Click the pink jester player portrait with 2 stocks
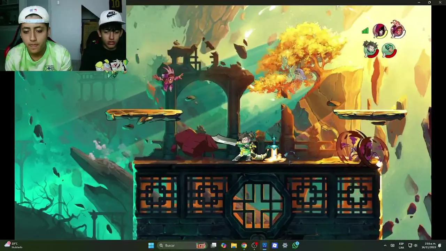This screenshot has width=446, height=251. 398,29
